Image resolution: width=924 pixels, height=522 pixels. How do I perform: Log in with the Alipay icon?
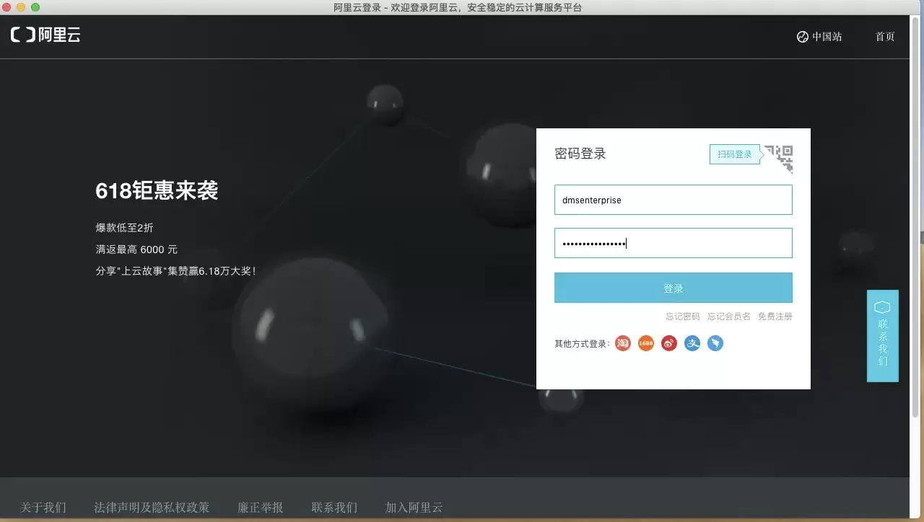692,343
